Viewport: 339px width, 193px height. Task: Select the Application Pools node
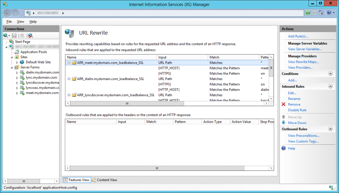coord(33,52)
